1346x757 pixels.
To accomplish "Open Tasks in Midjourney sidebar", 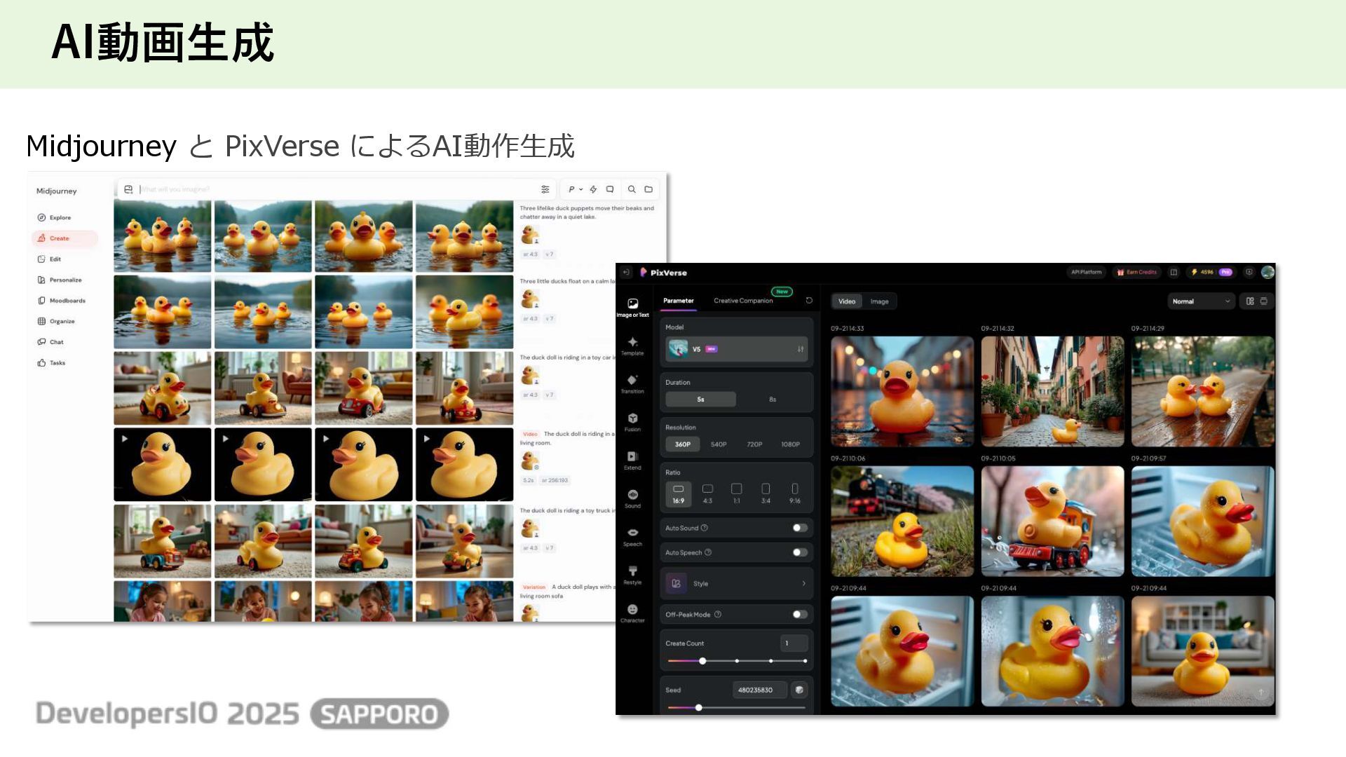I will coord(51,362).
